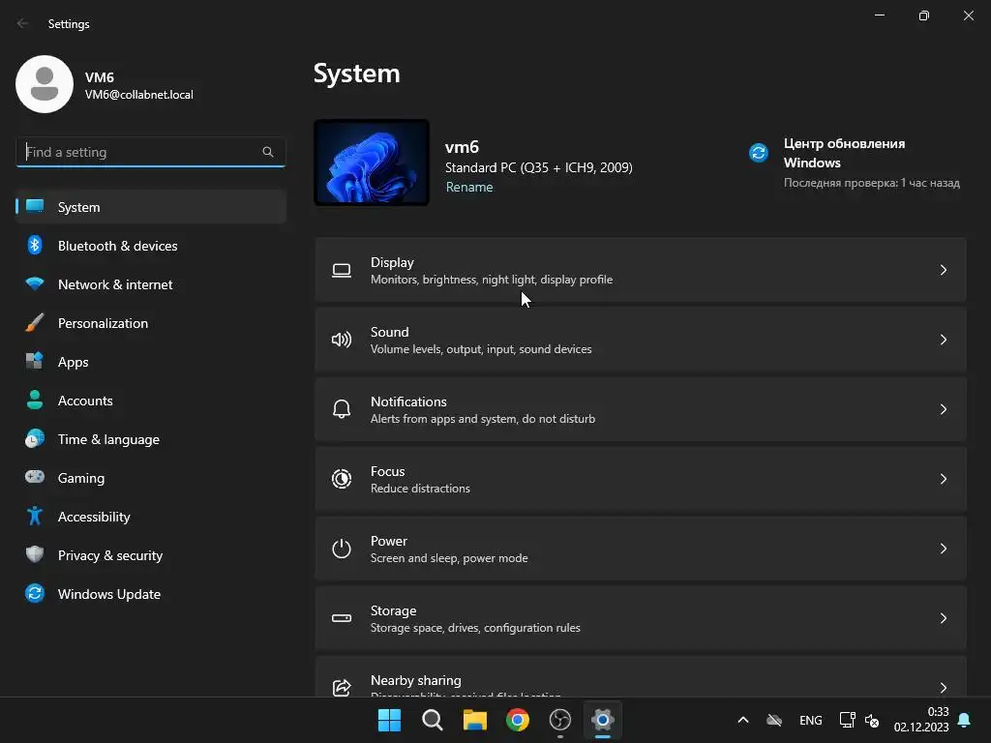Screen dimensions: 991x743
Task: Click the OneDrive cloud tray icon
Action: pos(774,720)
